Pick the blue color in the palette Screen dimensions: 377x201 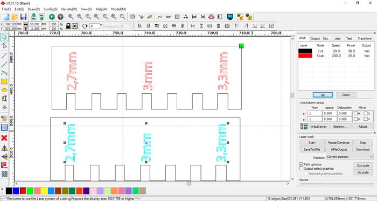[16, 191]
